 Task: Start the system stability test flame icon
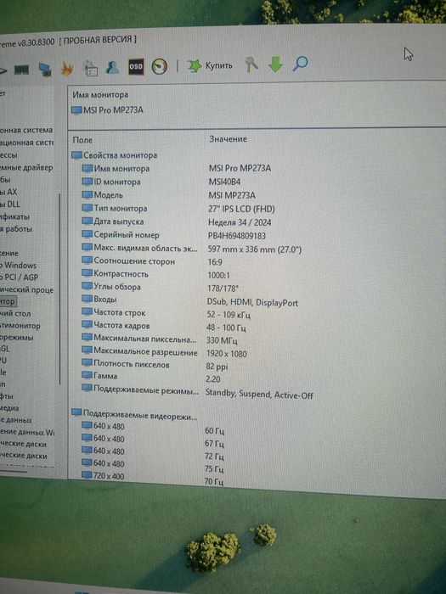[x=67, y=69]
